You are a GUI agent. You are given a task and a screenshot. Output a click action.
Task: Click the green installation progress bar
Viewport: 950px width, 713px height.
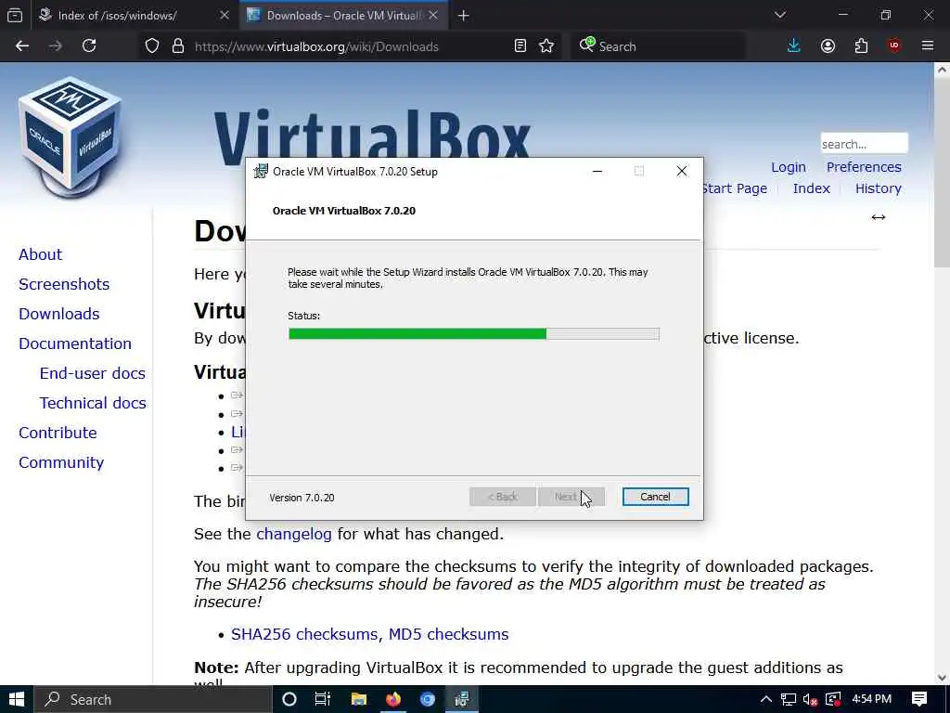tap(474, 333)
